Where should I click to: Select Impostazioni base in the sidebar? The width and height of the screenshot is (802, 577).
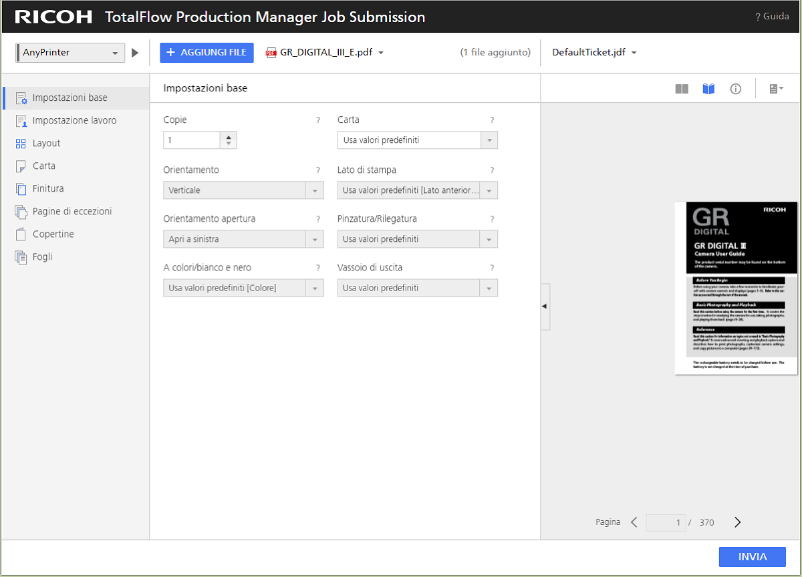coord(75,98)
